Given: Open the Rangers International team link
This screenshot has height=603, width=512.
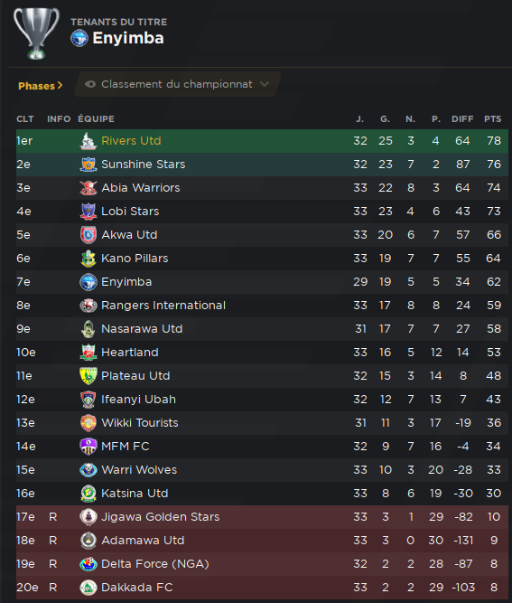Looking at the screenshot, I should coord(163,306).
